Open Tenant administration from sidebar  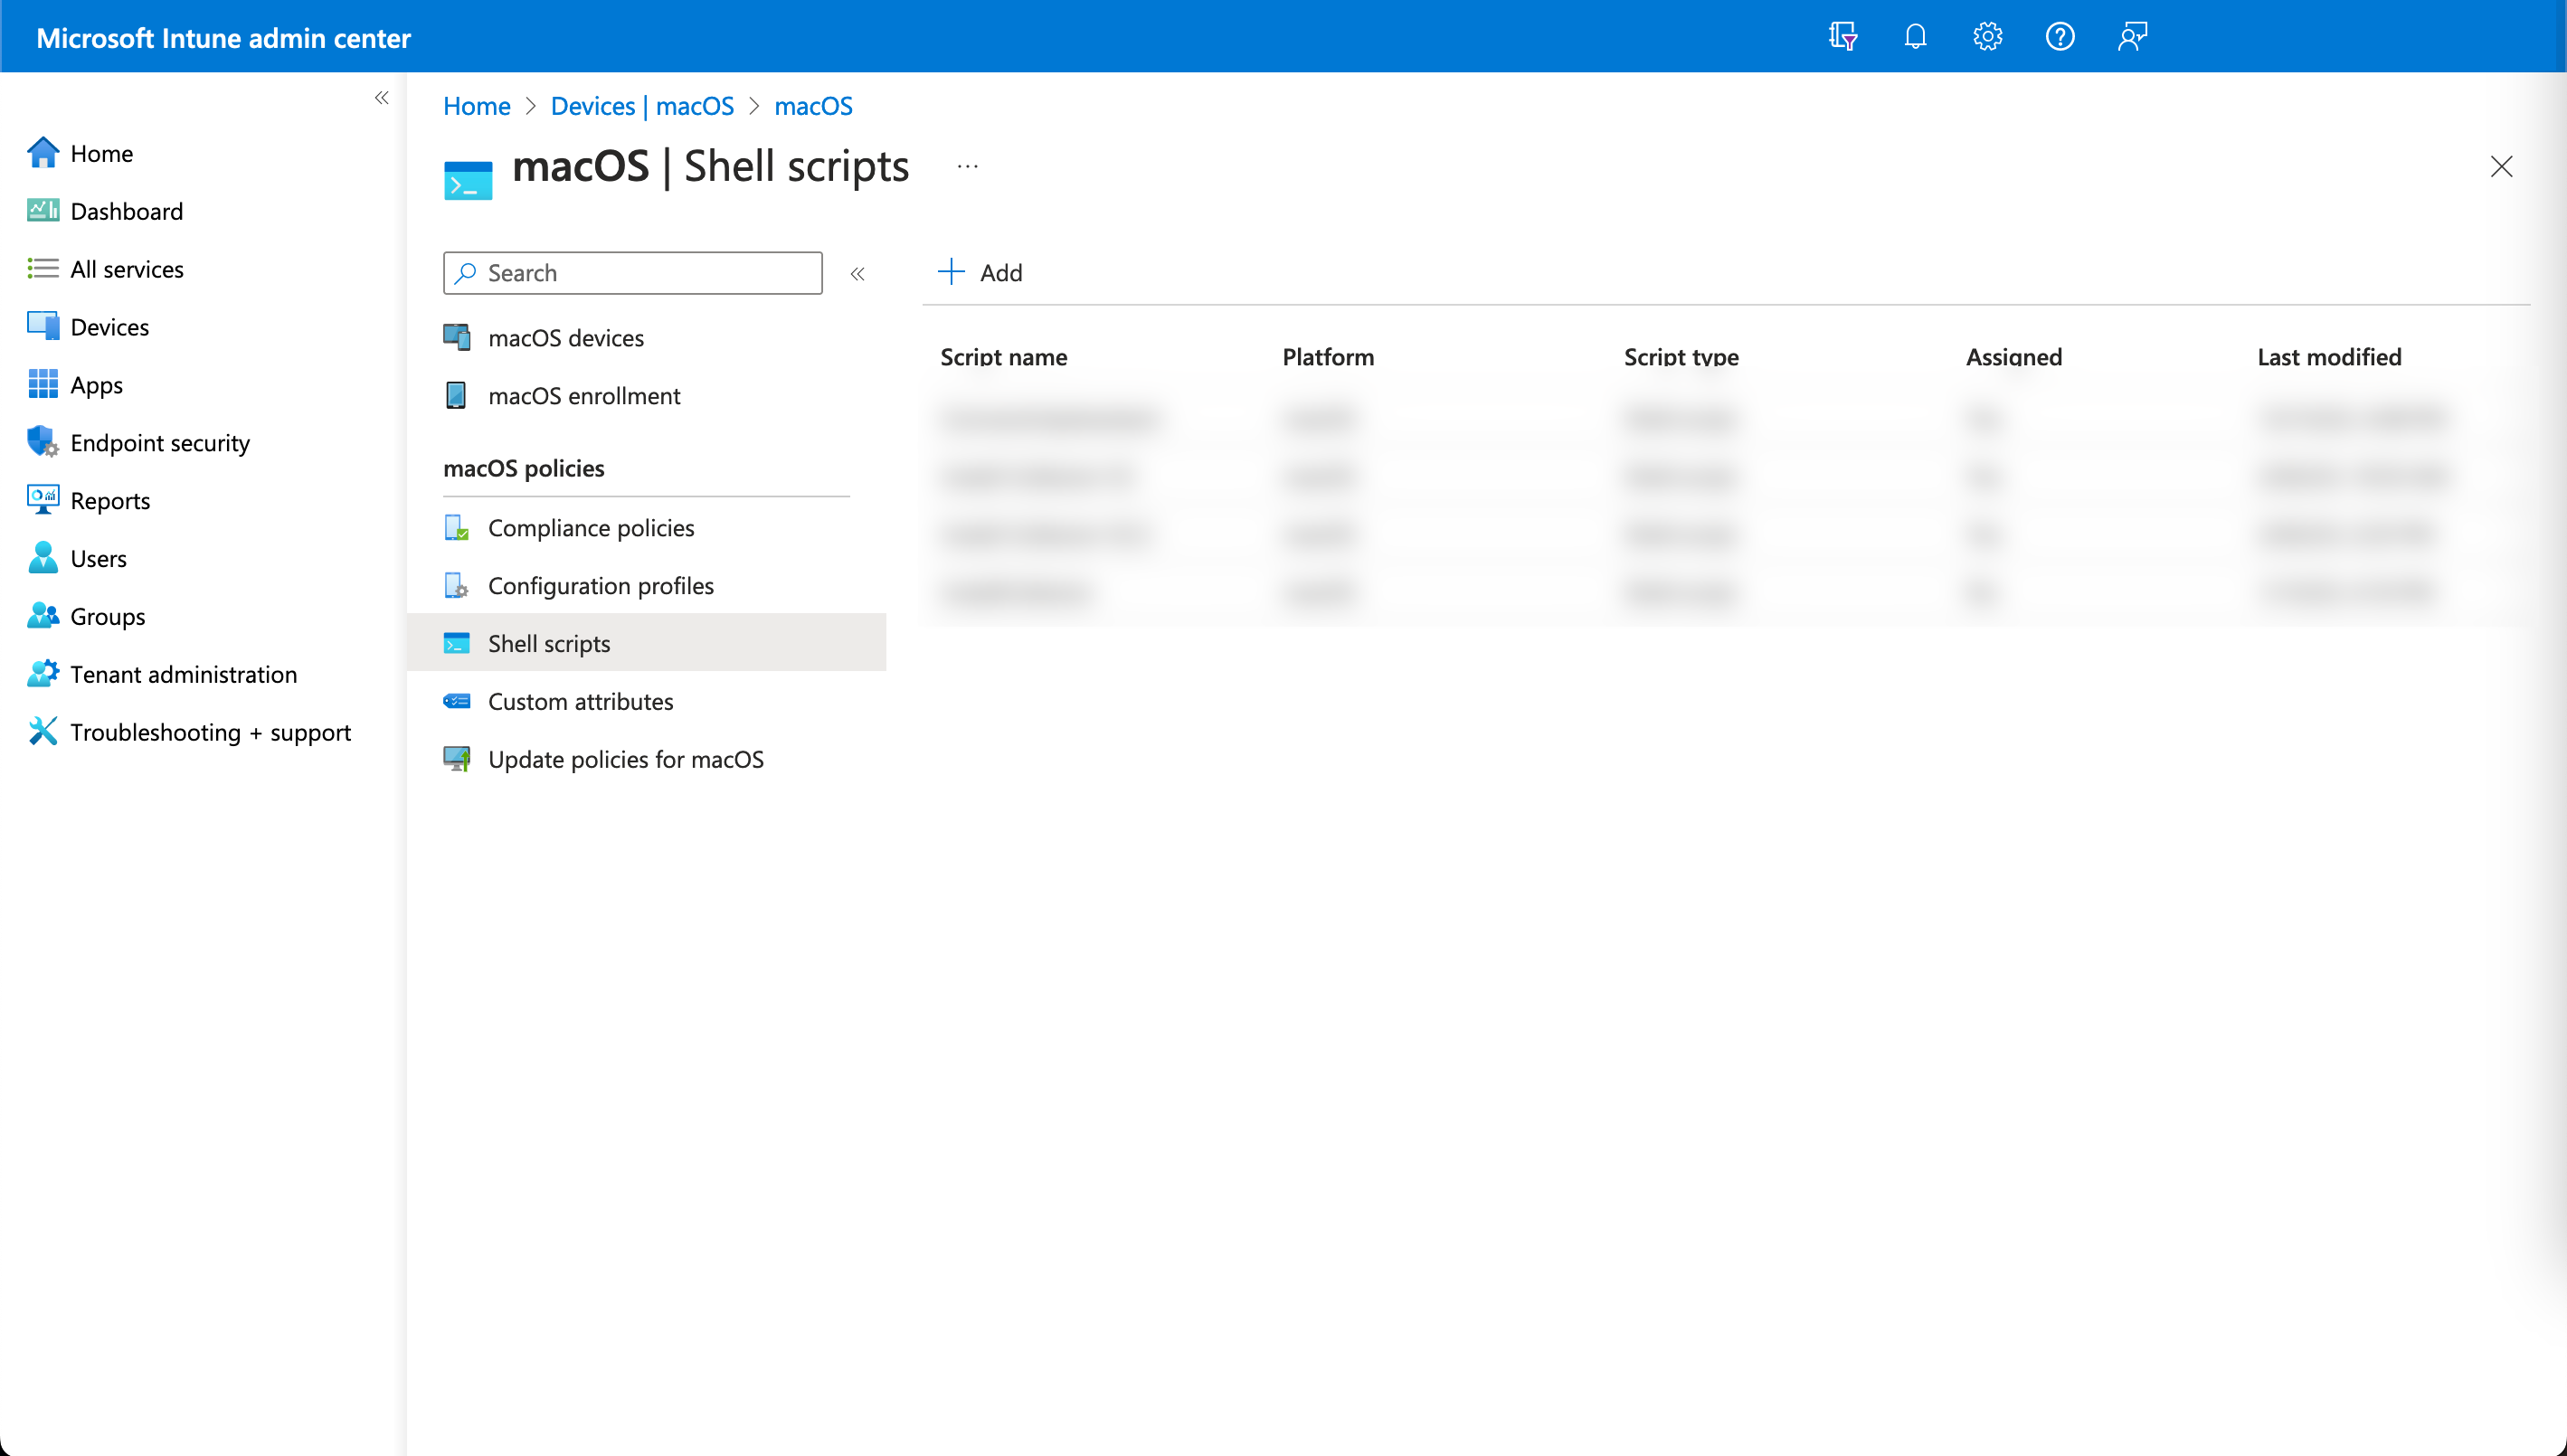183,674
